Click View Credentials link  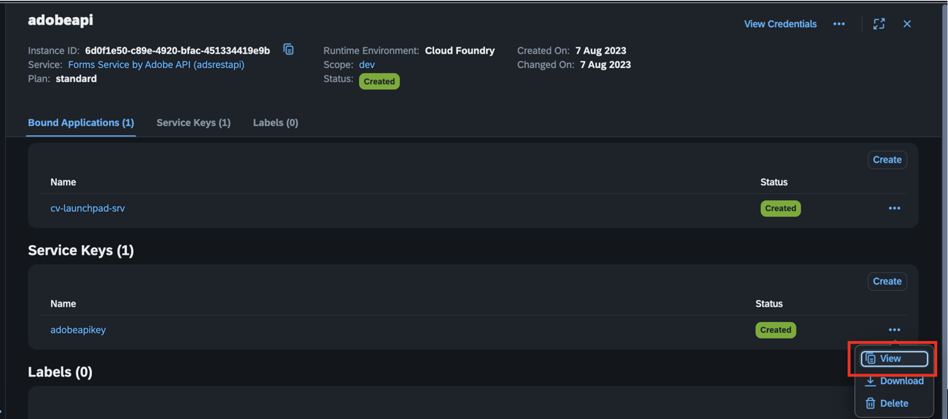780,24
